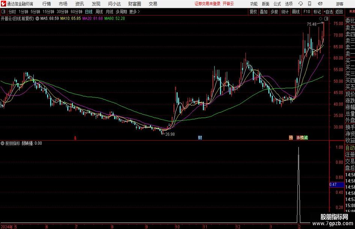Image resolution: width=355 pixels, height=229 pixels.
Task: Click the 75.48 high price label
Action: 312,24
